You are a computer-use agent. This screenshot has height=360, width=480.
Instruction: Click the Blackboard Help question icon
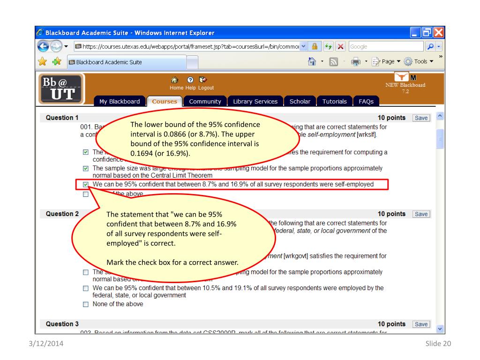tap(190, 80)
